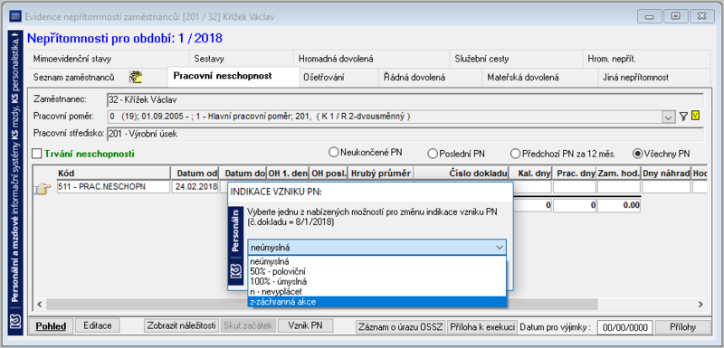Enable the Trvání neschopnosti checkbox
Image resolution: width=724 pixels, height=348 pixels.
click(37, 154)
